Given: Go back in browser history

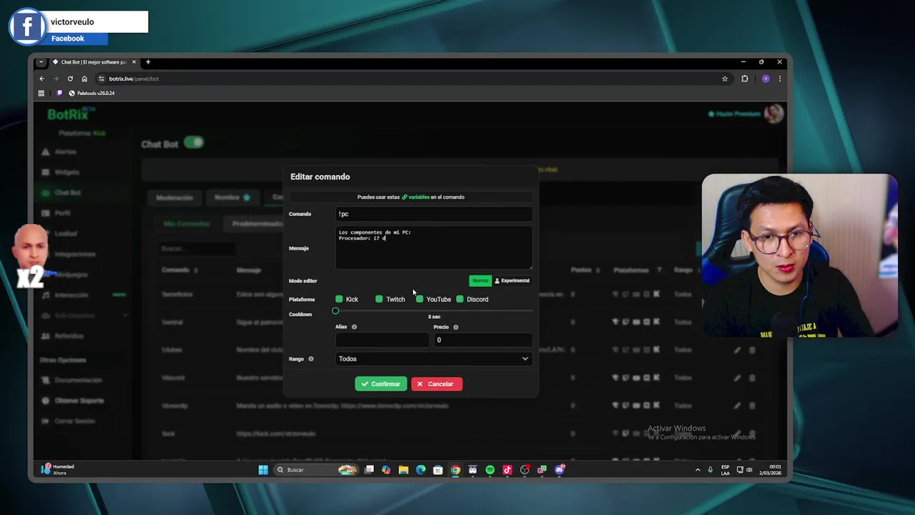Looking at the screenshot, I should 41,79.
